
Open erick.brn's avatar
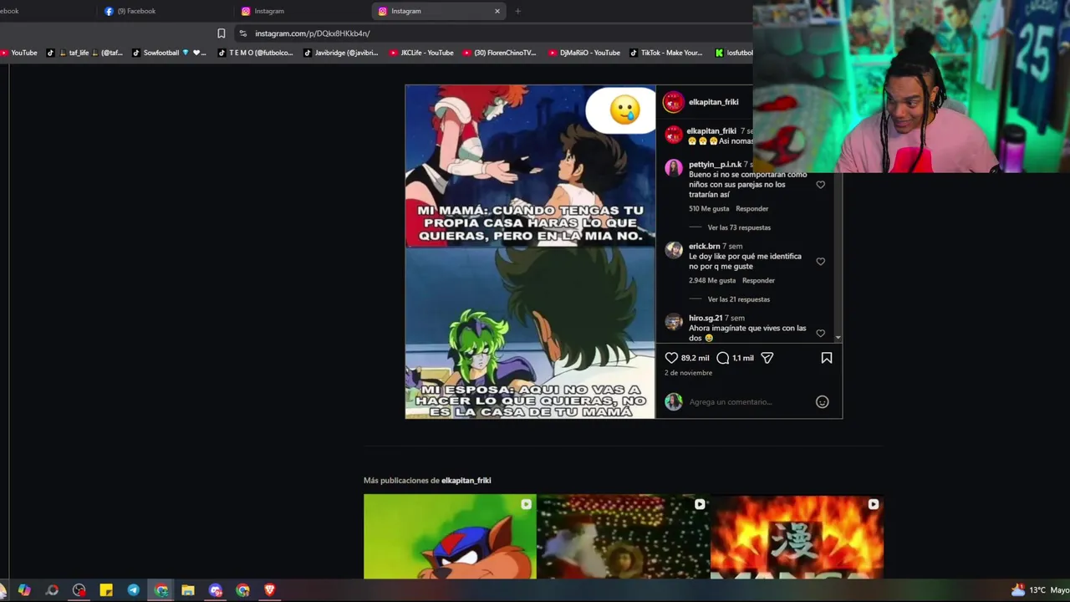[x=674, y=250]
